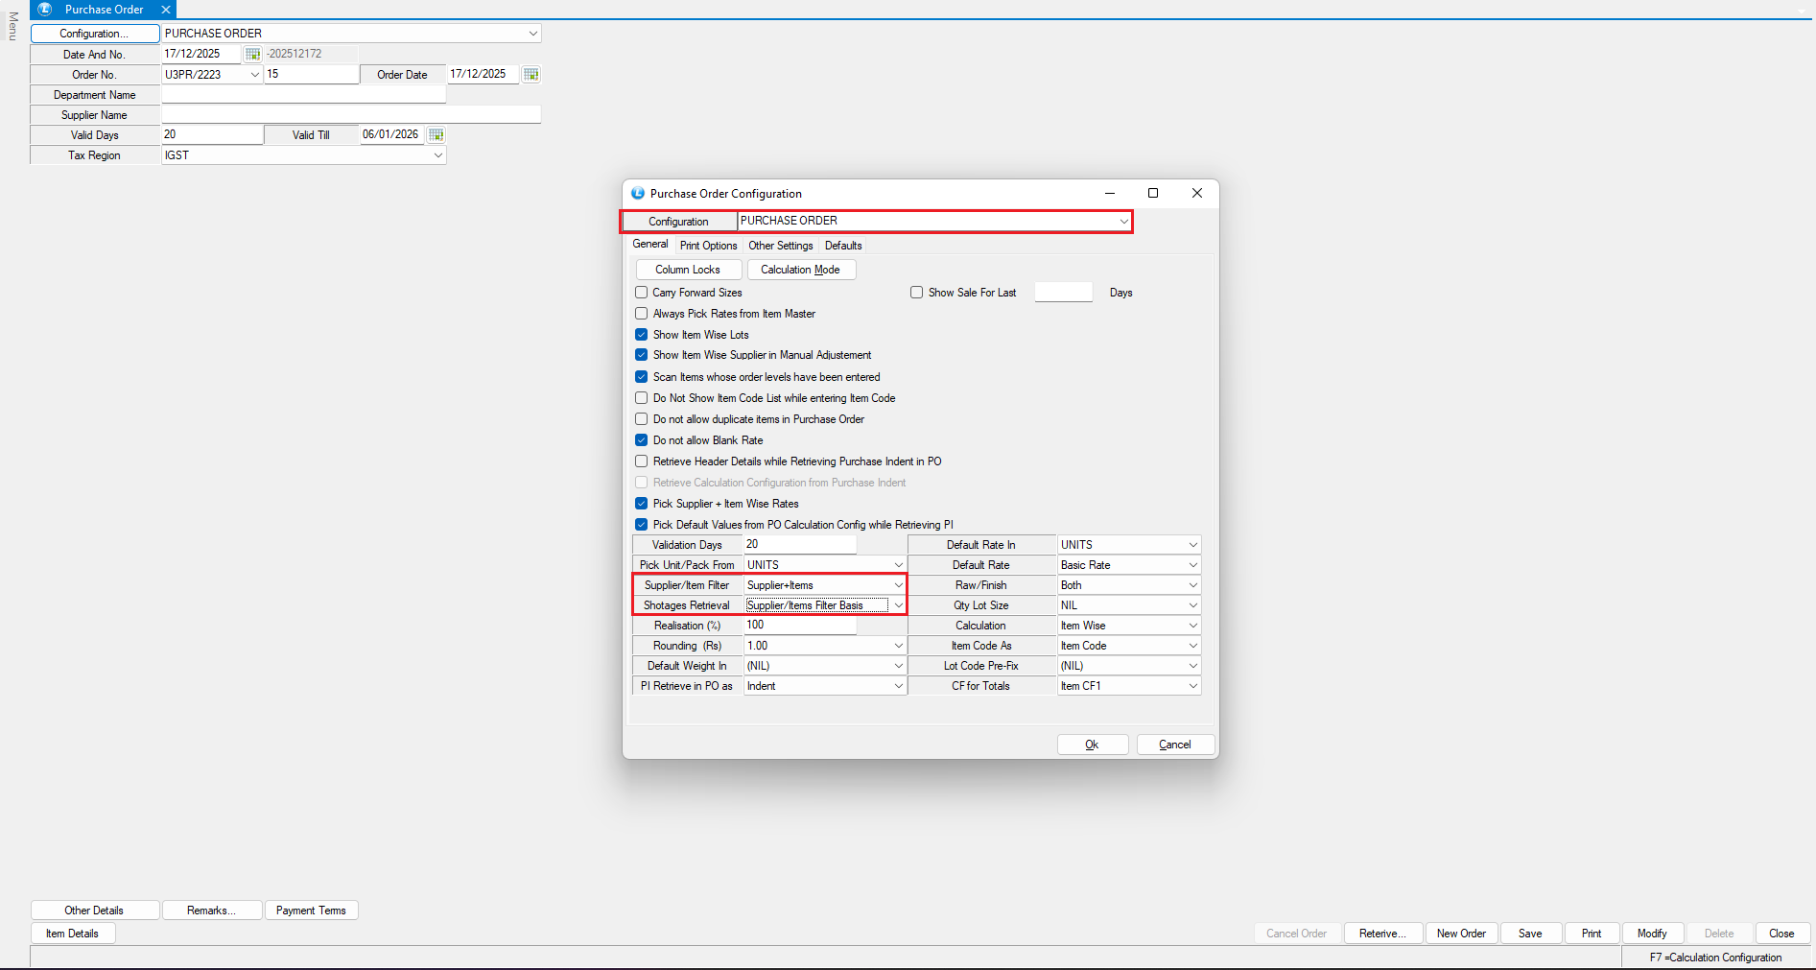Viewport: 1816px width, 970px height.
Task: Open the Default Rate In dropdown
Action: pyautogui.click(x=1192, y=545)
